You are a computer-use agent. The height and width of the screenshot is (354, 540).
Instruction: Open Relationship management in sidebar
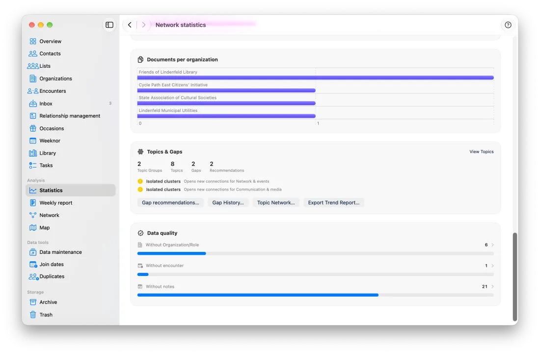[x=71, y=116]
